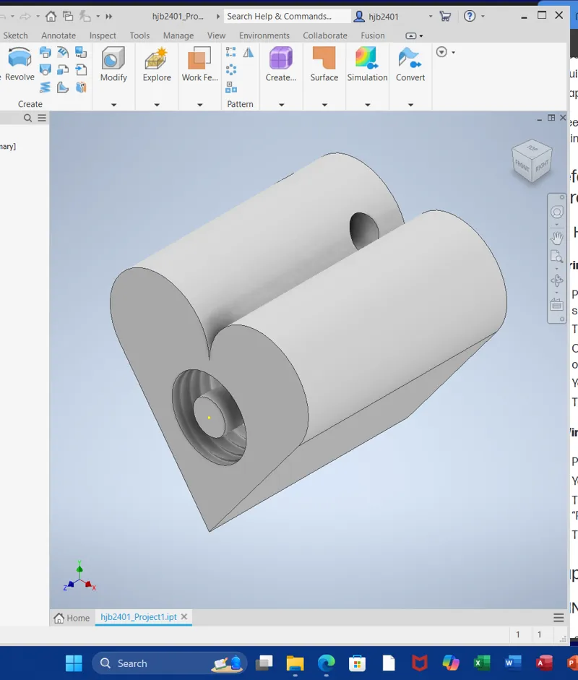Click the browser panel search icon
Screen dimensions: 578x680
point(27,118)
